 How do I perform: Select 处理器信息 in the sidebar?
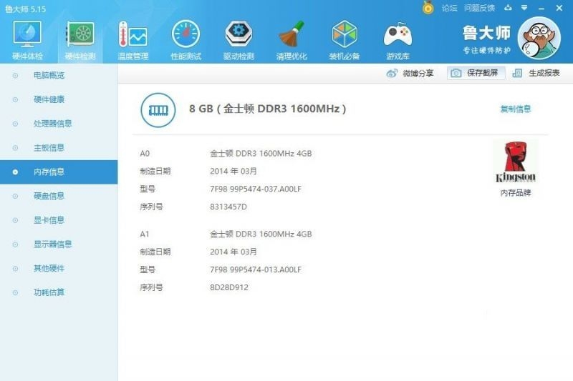coord(59,124)
